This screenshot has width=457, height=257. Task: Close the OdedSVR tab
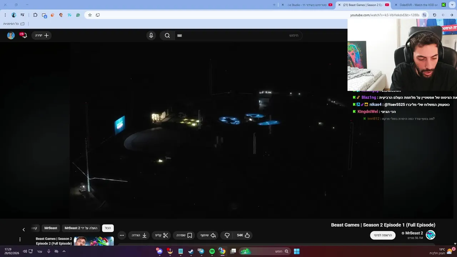coord(396,5)
